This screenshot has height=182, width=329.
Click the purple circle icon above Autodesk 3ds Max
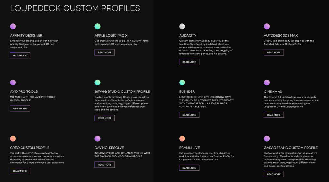click(x=267, y=26)
